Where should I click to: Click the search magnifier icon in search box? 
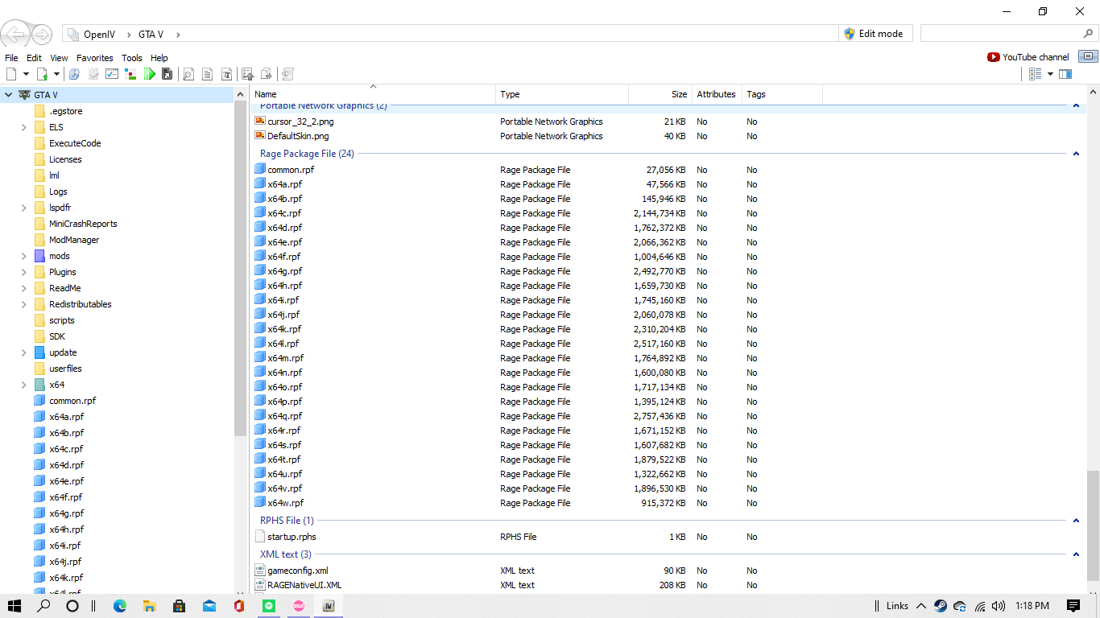(1089, 34)
